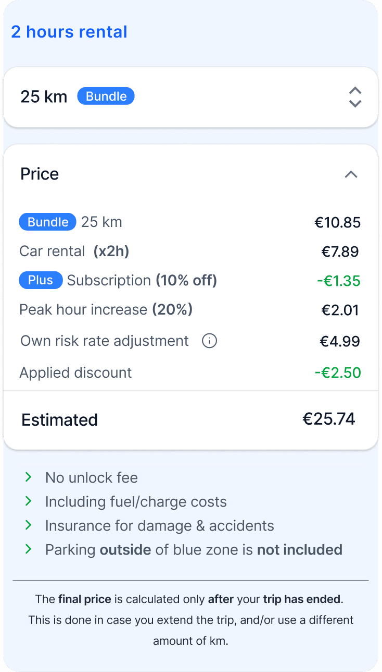Click the final price disclaimer text
The image size is (382, 672).
(x=190, y=620)
